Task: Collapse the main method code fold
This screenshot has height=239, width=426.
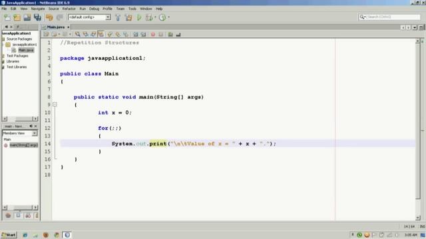Action: pos(55,105)
